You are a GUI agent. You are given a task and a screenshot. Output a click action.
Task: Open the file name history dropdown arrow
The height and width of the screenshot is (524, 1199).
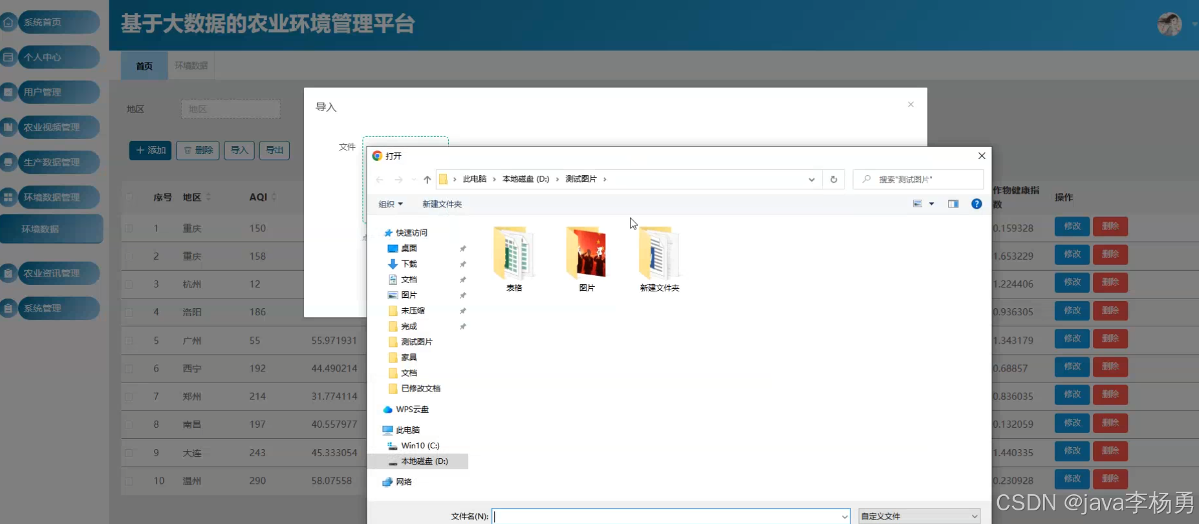845,516
